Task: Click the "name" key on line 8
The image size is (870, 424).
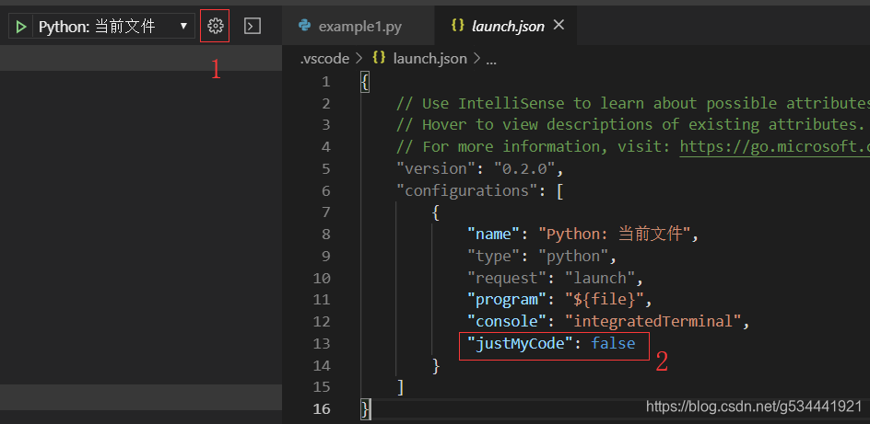Action: [x=493, y=235]
